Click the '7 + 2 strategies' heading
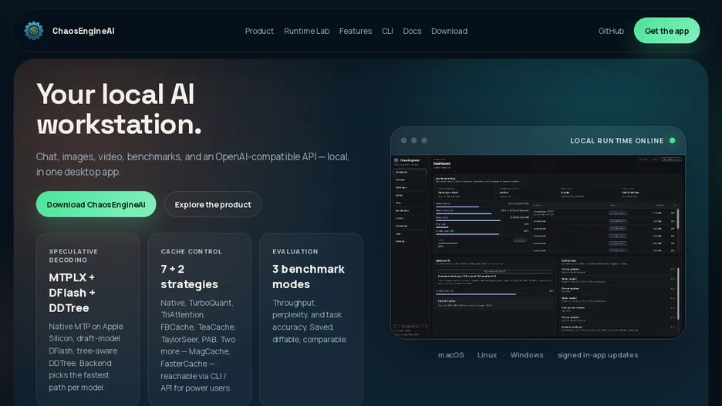The image size is (722, 406). coord(189,277)
